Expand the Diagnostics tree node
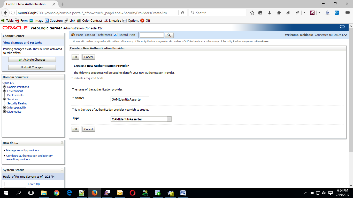Screen dimensions: 353x198 (4, 112)
